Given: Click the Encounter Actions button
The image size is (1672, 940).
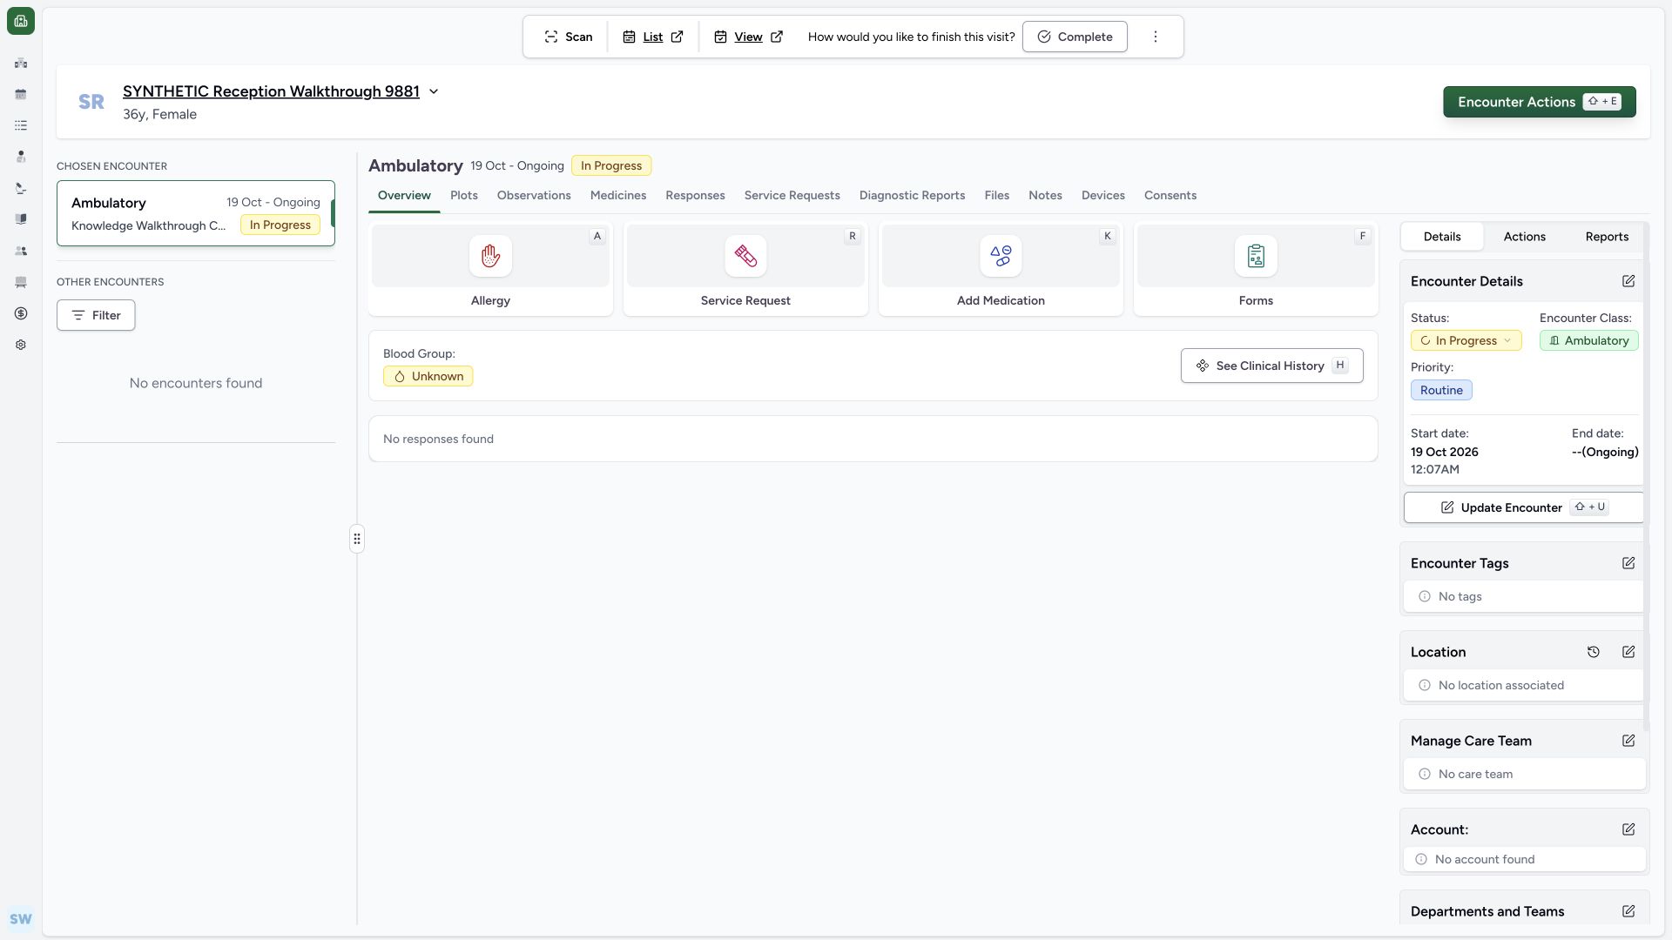Looking at the screenshot, I should pyautogui.click(x=1540, y=102).
